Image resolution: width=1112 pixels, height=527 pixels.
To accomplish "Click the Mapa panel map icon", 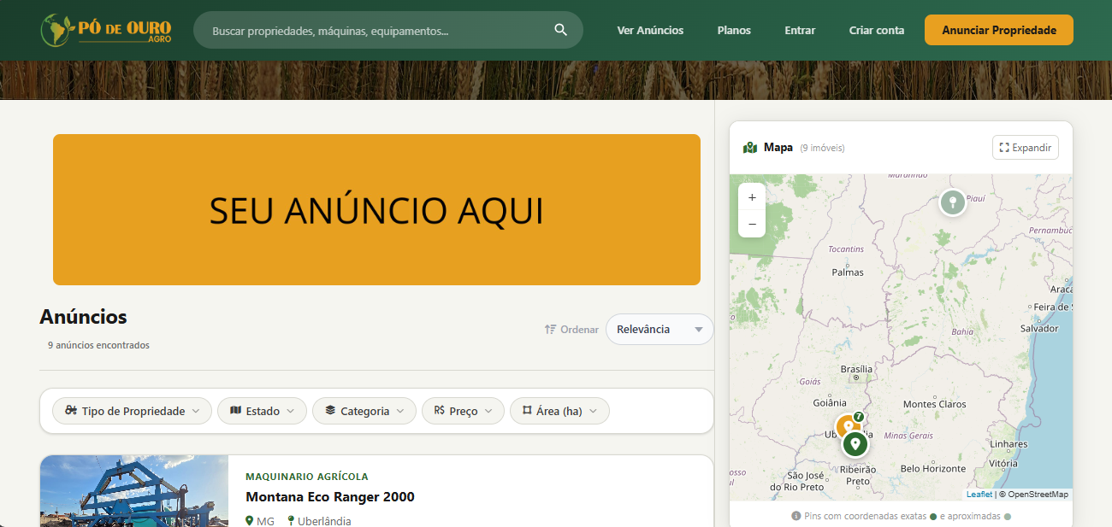I will pos(750,148).
